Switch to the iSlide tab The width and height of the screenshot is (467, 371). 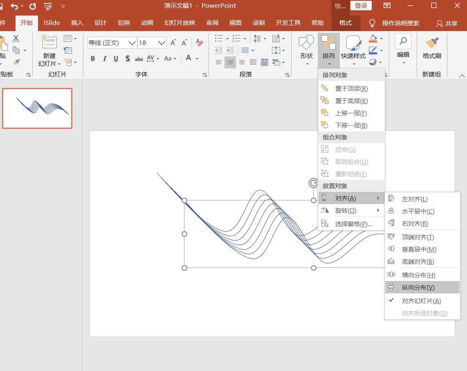click(x=52, y=23)
